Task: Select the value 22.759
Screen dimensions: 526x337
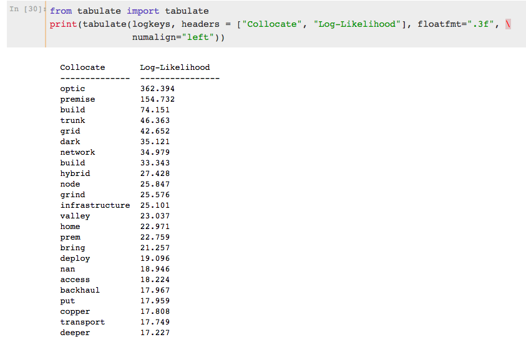Action: (x=155, y=237)
